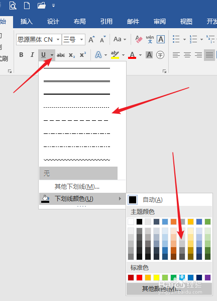Open the Highlight Color dropdown arrow

click(123, 55)
